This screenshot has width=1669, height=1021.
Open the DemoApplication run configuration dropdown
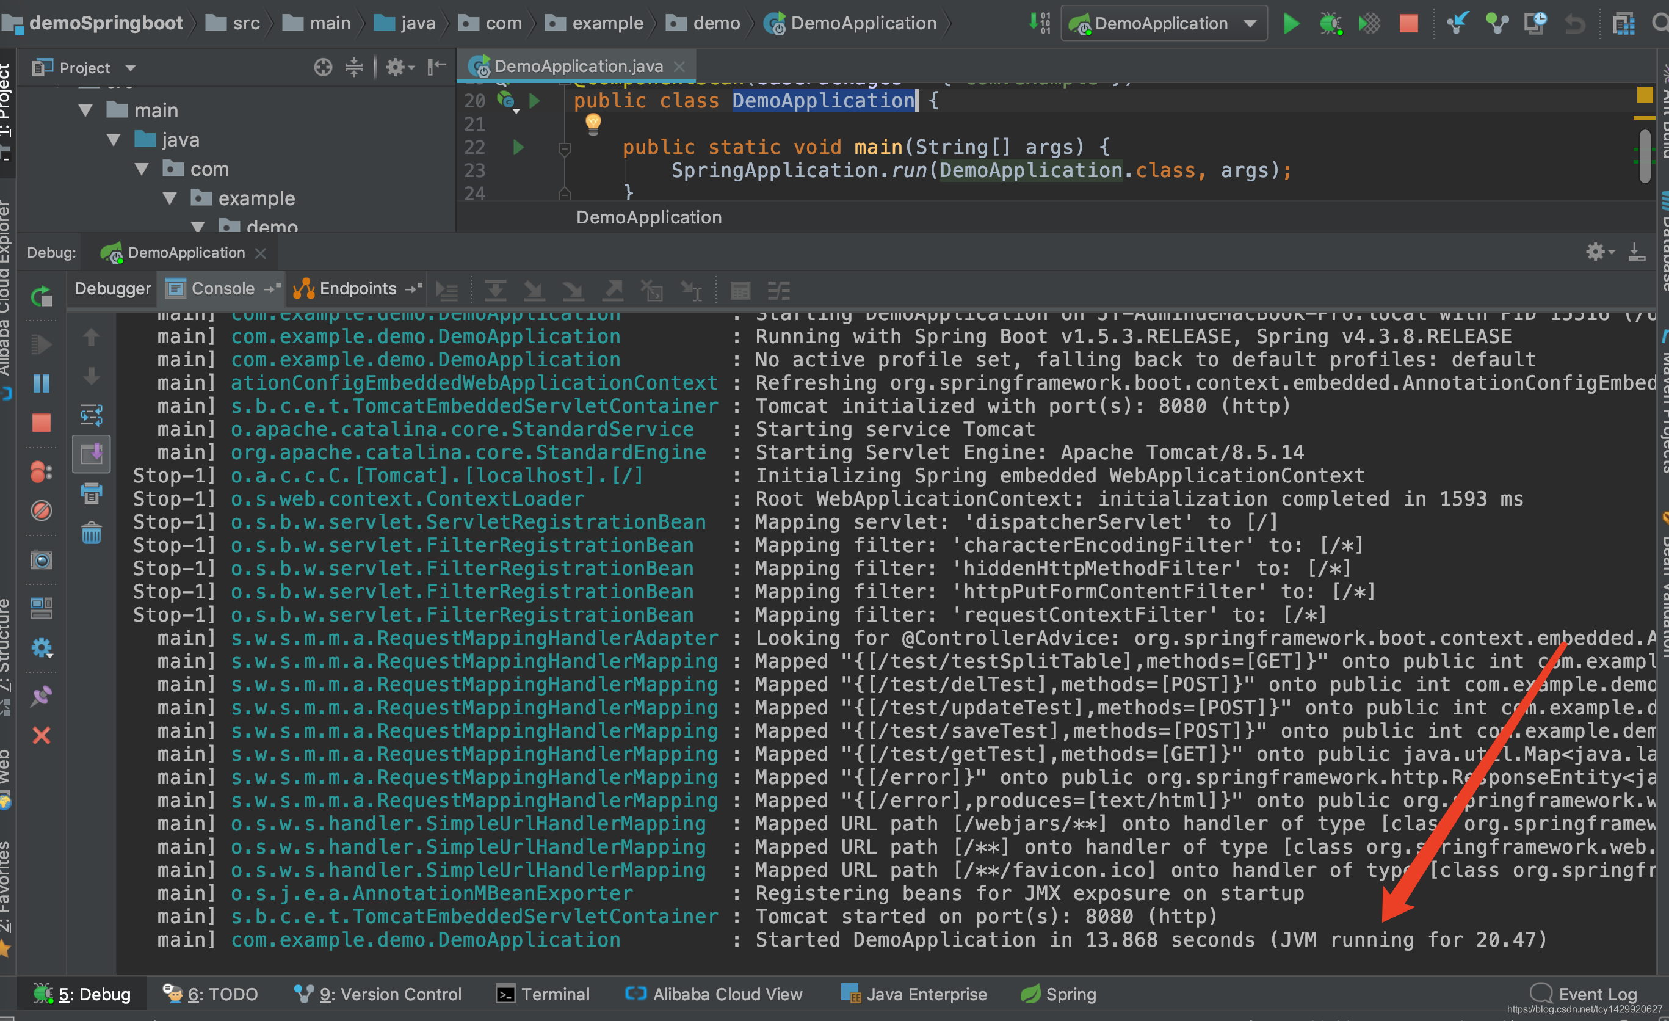1250,24
